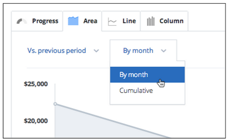Click the blue Area chart icon
This screenshot has height=140, width=228.
(73, 21)
